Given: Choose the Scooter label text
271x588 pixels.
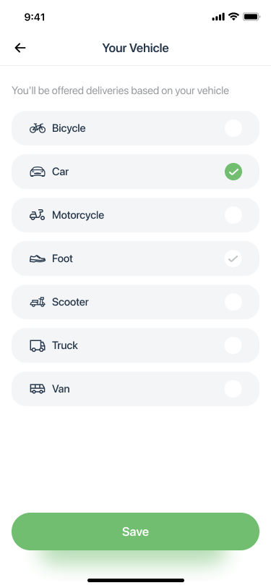Looking at the screenshot, I should [70, 302].
